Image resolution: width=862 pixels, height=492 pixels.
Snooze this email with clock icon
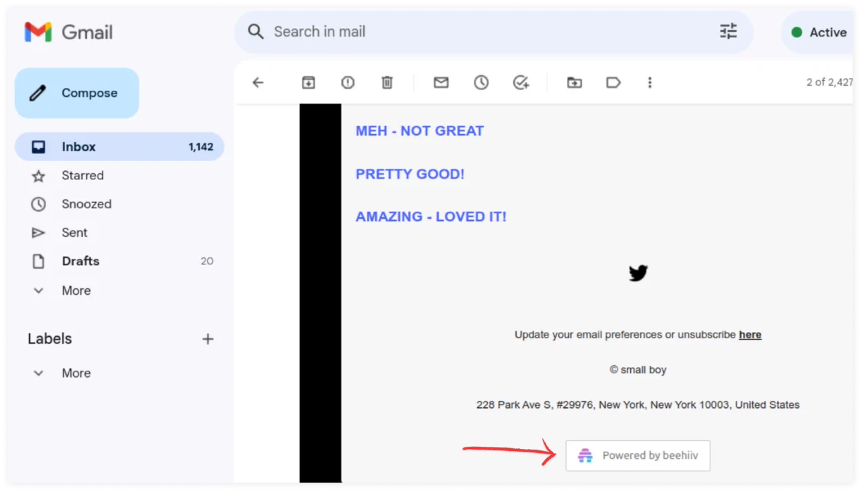click(481, 82)
